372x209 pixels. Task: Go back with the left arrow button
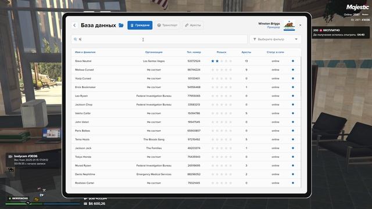(74, 25)
